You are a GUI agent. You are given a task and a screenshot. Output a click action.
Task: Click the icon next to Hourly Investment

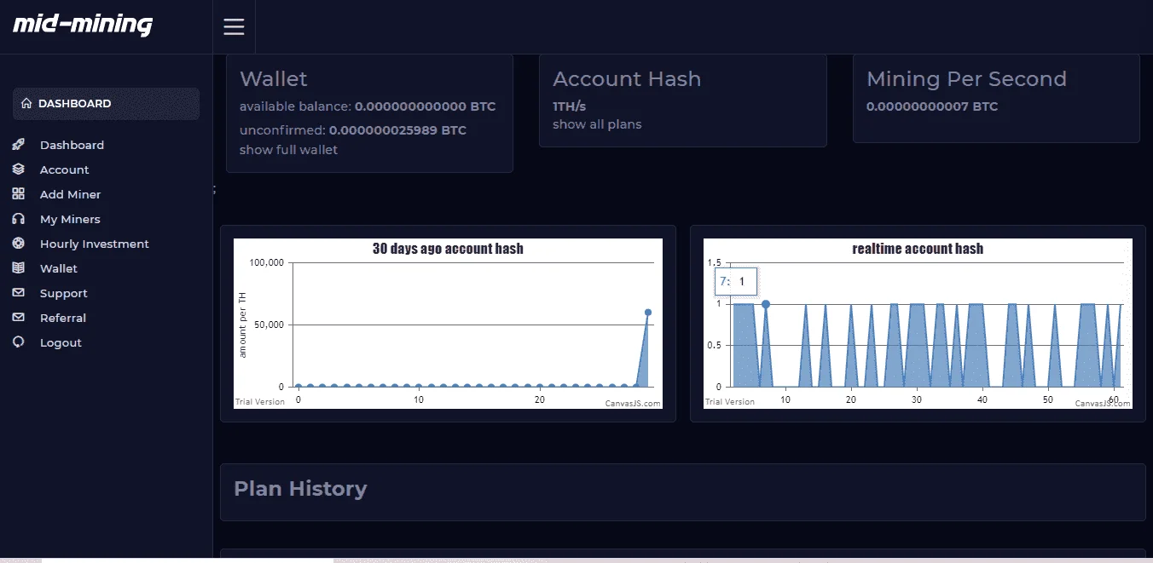tap(19, 244)
